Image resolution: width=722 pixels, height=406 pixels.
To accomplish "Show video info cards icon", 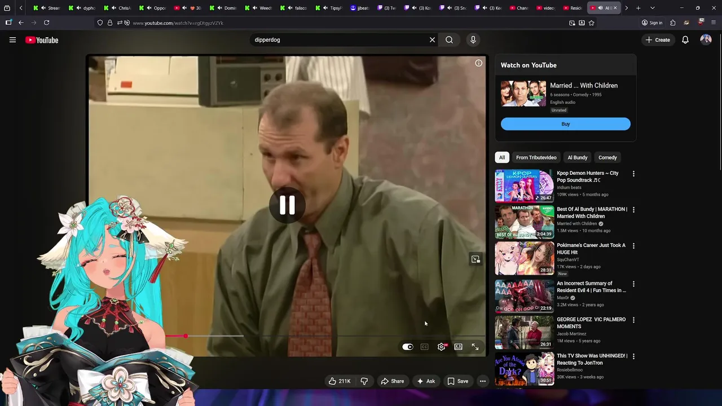I will 478,63.
